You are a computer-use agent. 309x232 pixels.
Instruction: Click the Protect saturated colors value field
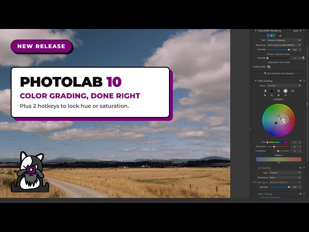(295, 58)
